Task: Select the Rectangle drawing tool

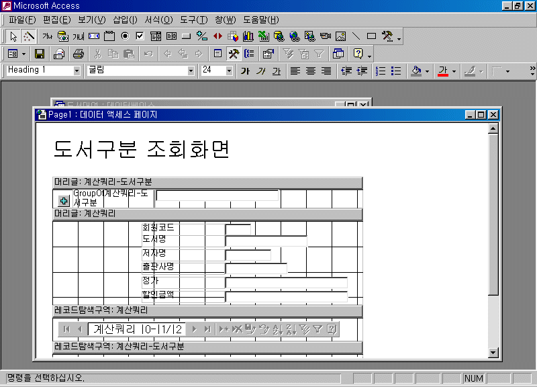Action: (371, 36)
